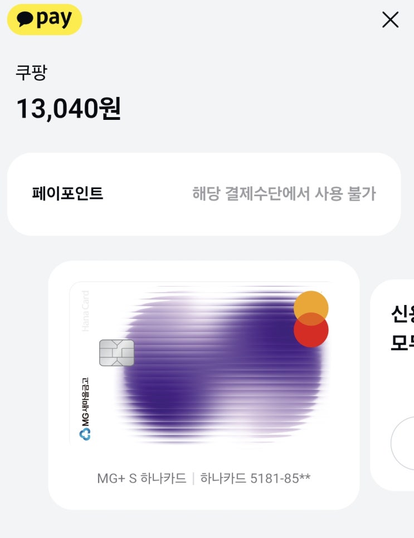Close the payment screen with X
Image resolution: width=414 pixels, height=538 pixels.
(390, 20)
